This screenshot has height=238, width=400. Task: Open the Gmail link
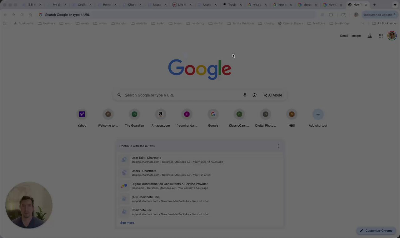click(344, 36)
